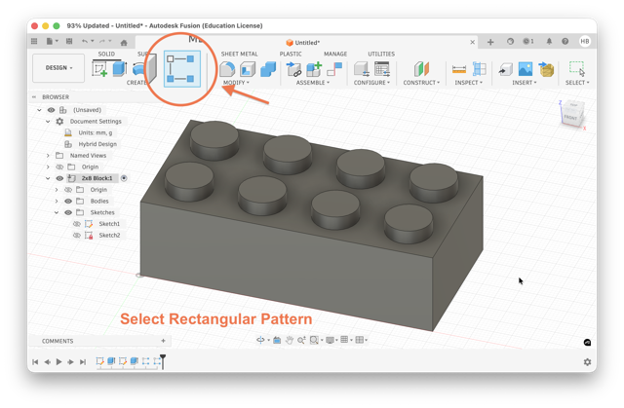Collapse the Sketches folder
This screenshot has width=624, height=408.
pyautogui.click(x=57, y=212)
